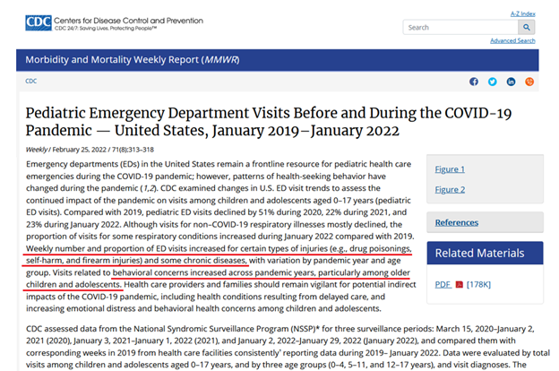
Task: Click the article title heading
Action: 269,122
